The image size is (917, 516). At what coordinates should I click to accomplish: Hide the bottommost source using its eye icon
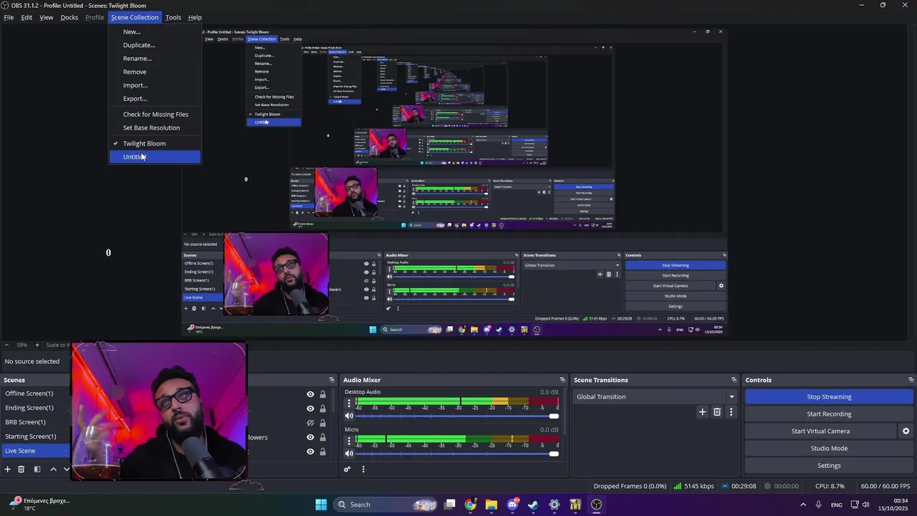pyautogui.click(x=310, y=451)
